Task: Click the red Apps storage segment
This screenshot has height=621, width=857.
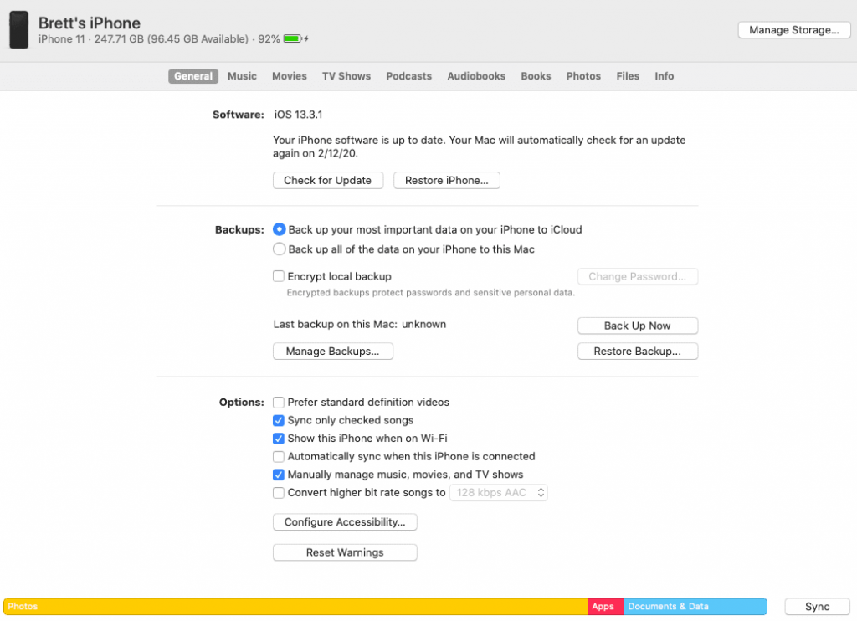Action: tap(606, 606)
